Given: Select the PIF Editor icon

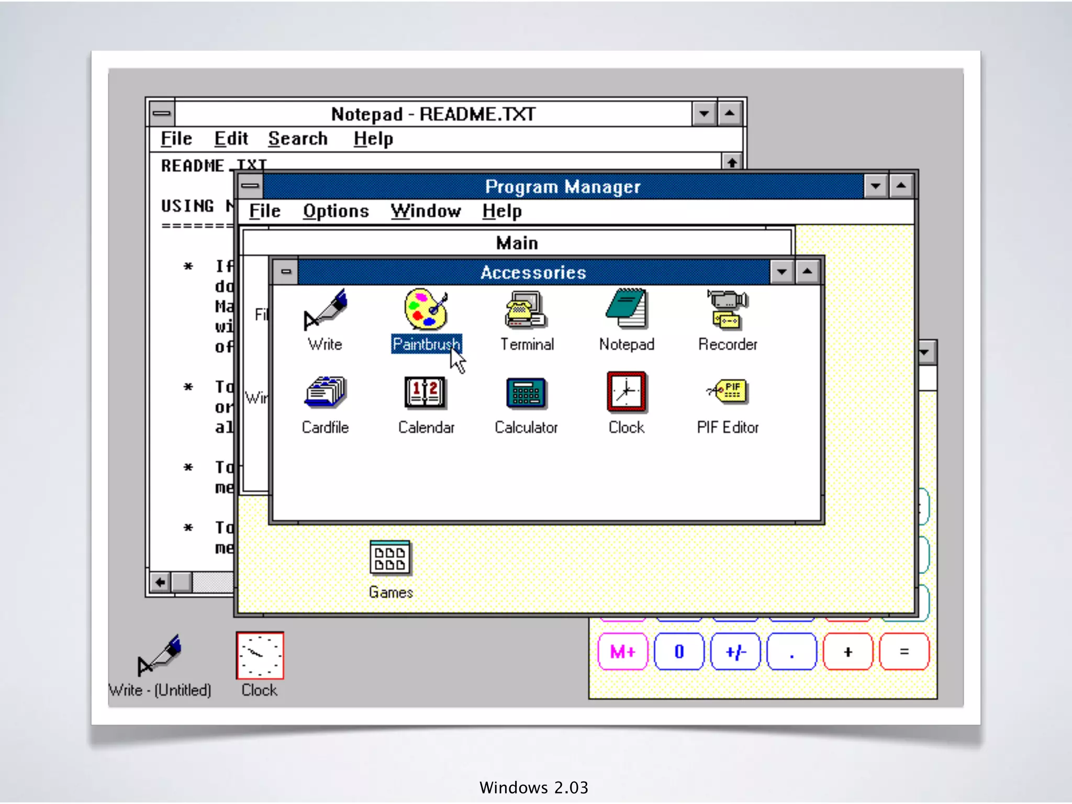Looking at the screenshot, I should pos(728,393).
